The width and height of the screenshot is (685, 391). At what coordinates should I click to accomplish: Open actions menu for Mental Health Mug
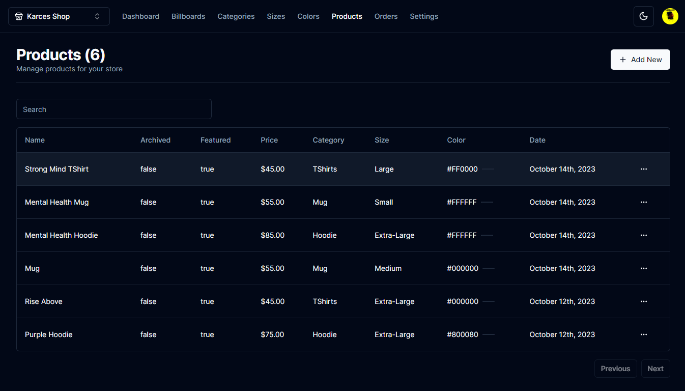643,202
